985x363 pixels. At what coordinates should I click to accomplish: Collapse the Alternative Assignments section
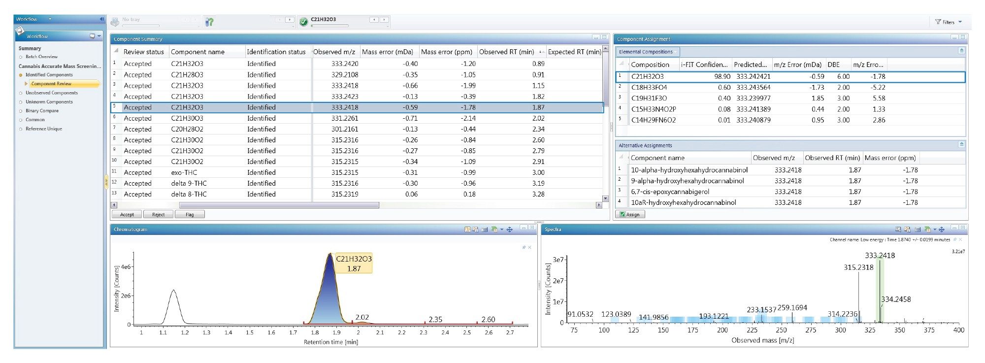961,144
